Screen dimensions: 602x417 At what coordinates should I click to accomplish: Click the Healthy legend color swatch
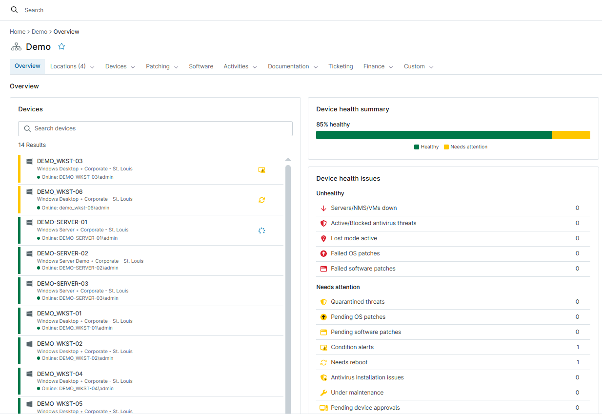(x=417, y=147)
